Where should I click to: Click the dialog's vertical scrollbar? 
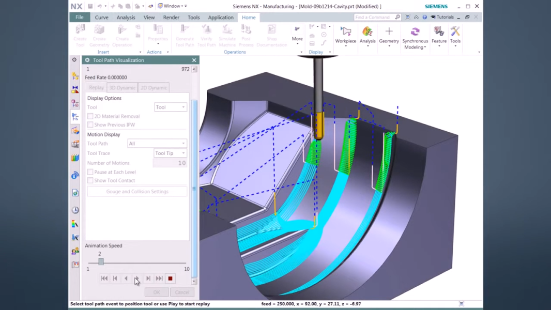coord(194,188)
